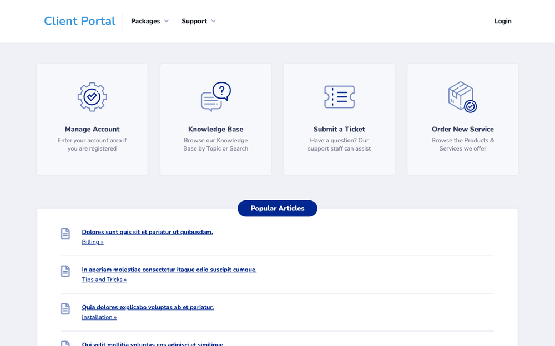Screen dimensions: 555x346
Task: Expand the Packages dropdown chevron
Action: 167,21
